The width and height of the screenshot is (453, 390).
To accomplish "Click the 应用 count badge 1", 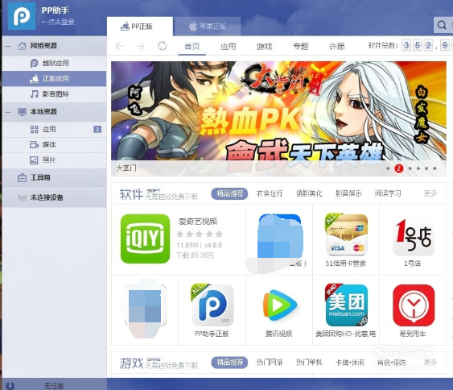I will pos(97,129).
